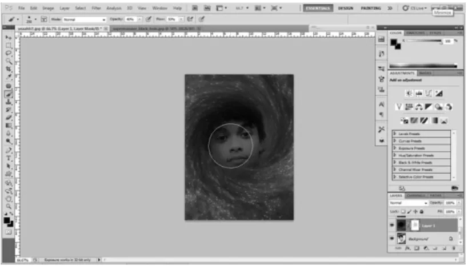The image size is (468, 266).
Task: Open the Brush Preset picker arrow
Action: (35, 19)
